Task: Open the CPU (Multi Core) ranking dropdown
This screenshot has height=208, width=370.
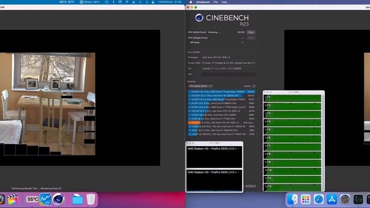Action: coord(201,86)
